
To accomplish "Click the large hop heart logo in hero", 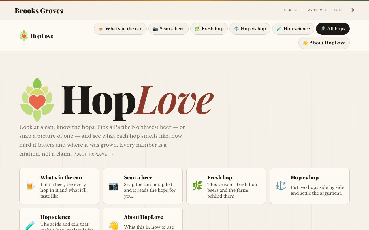I will coord(37,100).
